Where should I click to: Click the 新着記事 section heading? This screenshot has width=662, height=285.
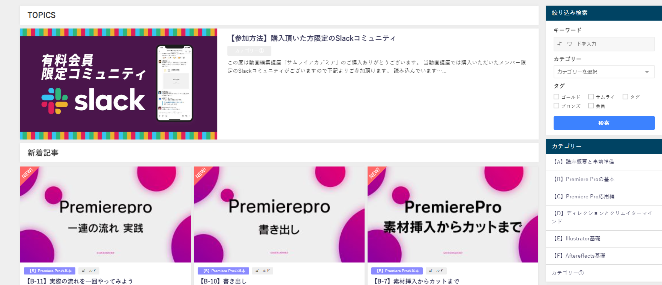point(43,153)
